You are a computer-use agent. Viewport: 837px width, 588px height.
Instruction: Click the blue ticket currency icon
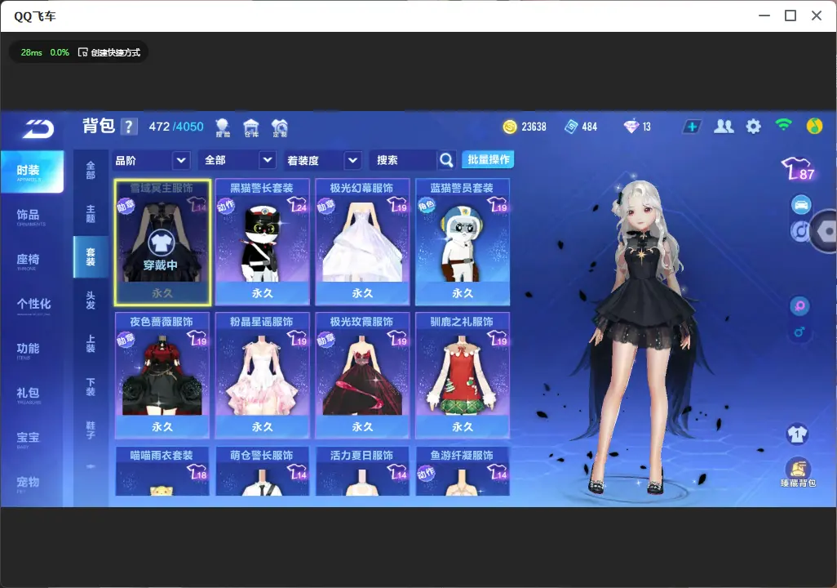click(x=570, y=127)
